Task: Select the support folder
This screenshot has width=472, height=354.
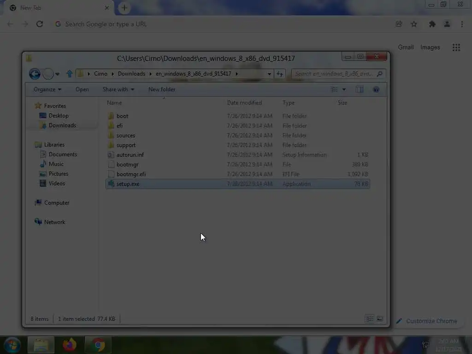Action: coord(238,145)
